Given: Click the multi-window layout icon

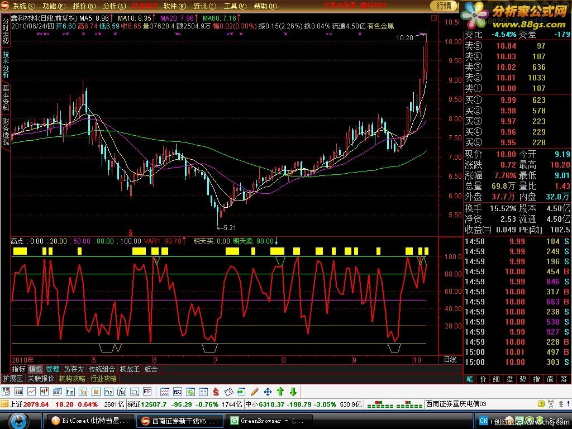Looking at the screenshot, I should (x=203, y=392).
